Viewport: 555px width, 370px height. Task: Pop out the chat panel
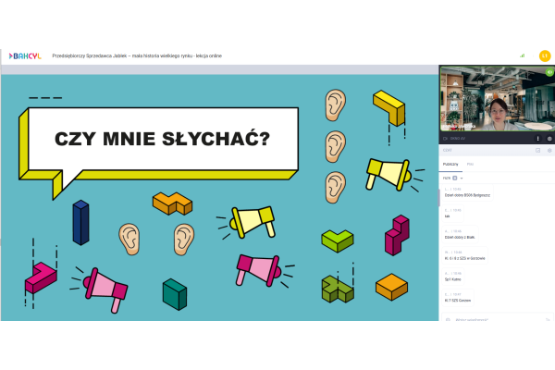click(538, 149)
